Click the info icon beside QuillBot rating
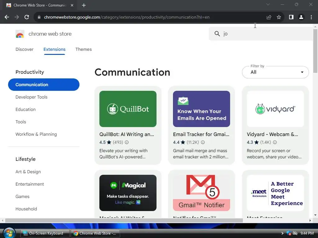 click(127, 142)
